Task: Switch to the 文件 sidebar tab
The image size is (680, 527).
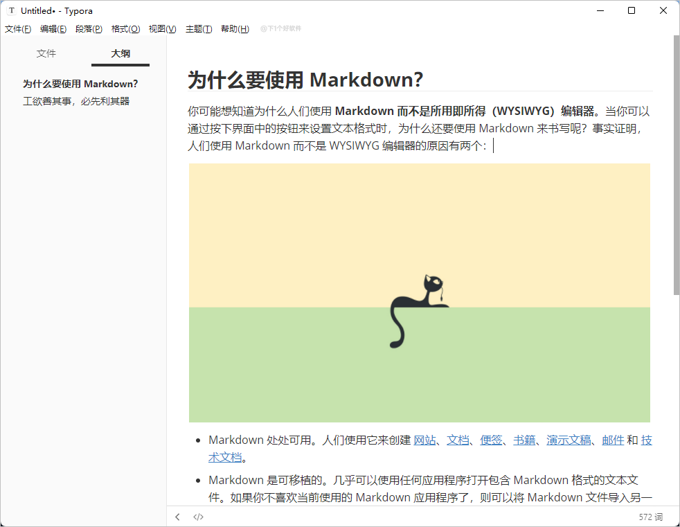Action: pyautogui.click(x=46, y=53)
